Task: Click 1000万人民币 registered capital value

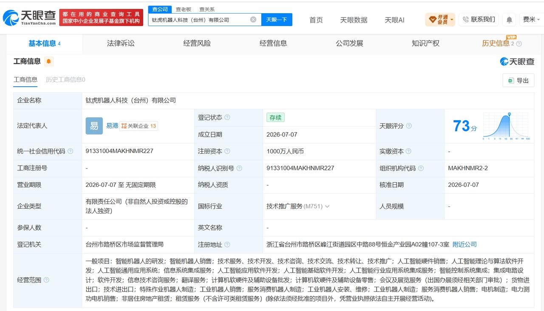Action: point(285,151)
